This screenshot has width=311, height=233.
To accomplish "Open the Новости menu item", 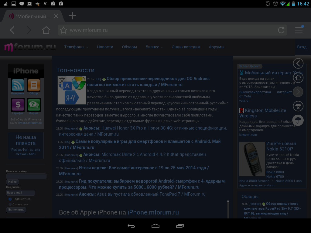I will pyautogui.click(x=105, y=47).
